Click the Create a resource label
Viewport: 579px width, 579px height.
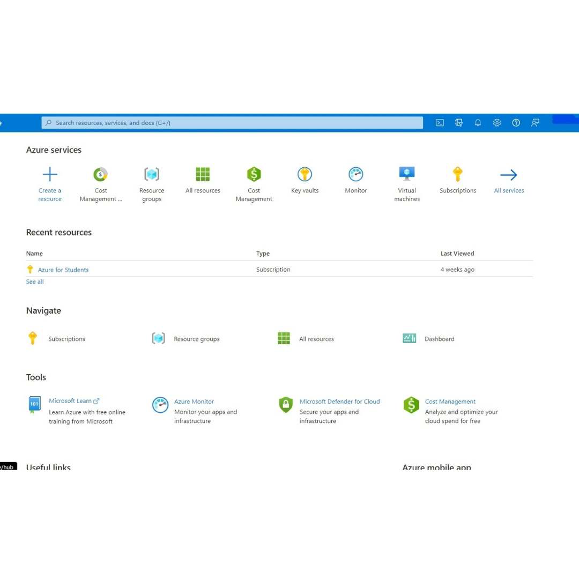(50, 195)
